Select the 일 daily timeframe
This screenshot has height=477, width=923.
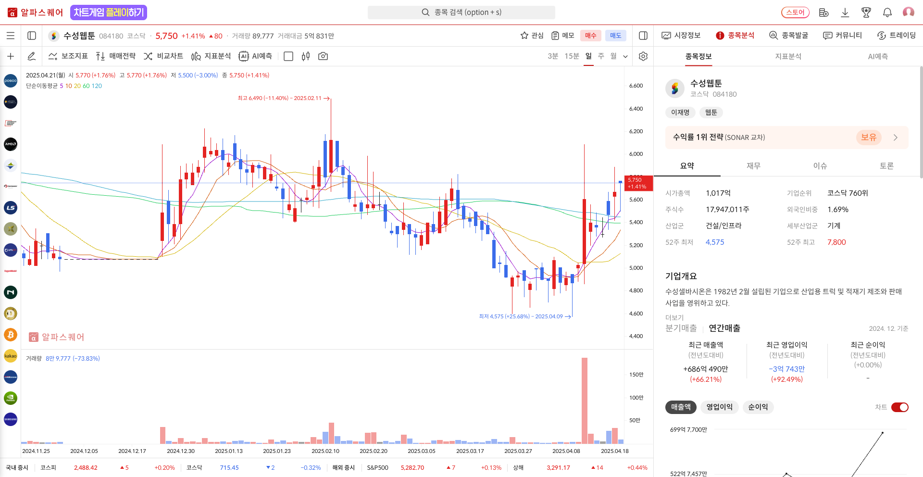(588, 56)
